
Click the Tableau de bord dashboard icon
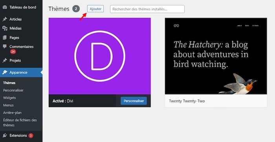click(x=5, y=7)
